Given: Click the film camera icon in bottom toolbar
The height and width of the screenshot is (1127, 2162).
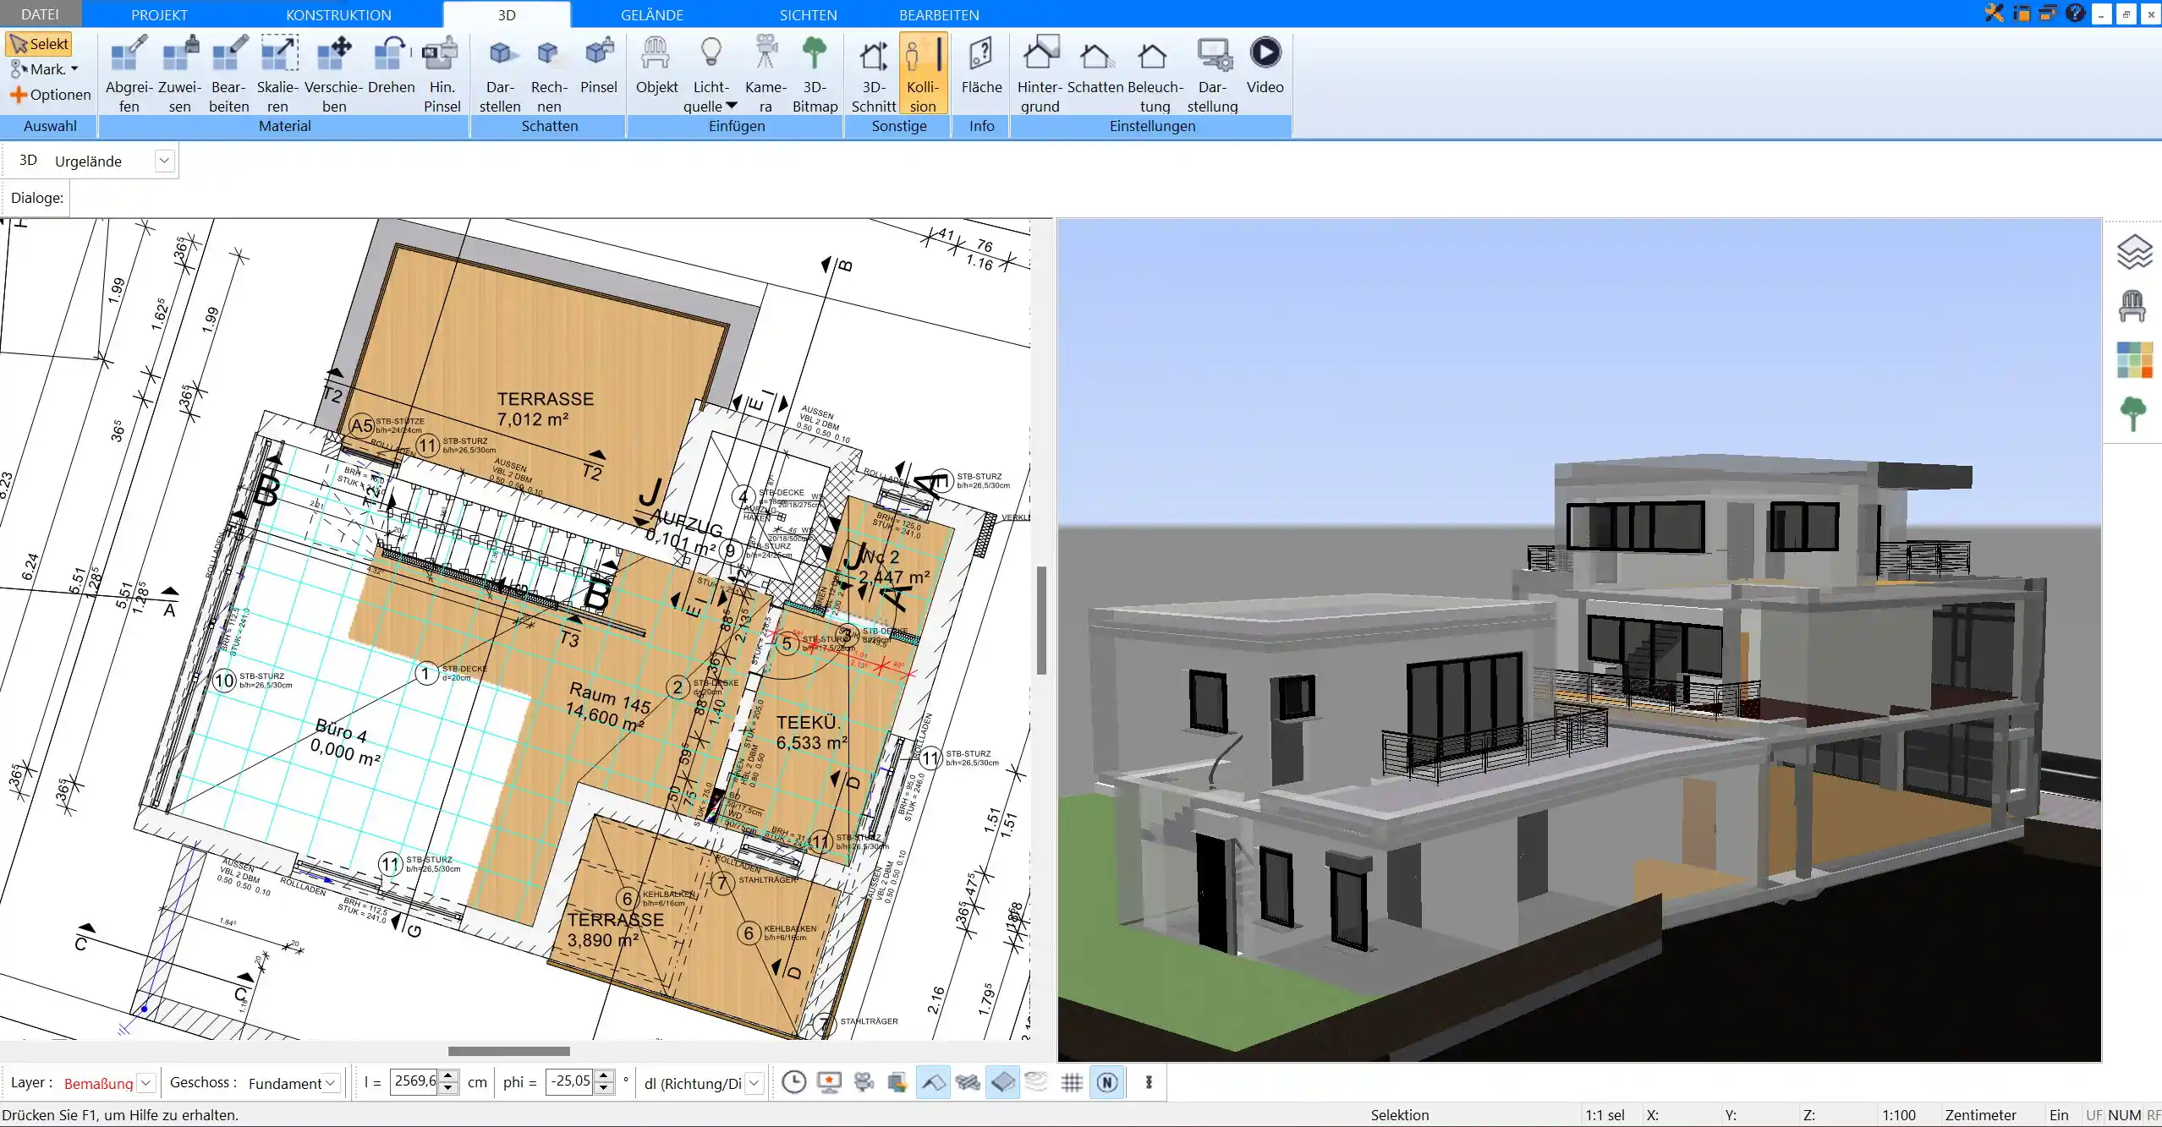Looking at the screenshot, I should 864,1082.
